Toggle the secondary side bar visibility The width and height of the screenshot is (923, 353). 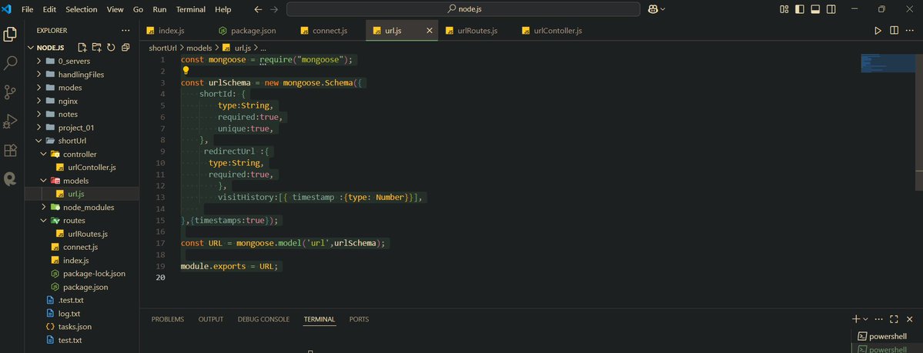831,8
